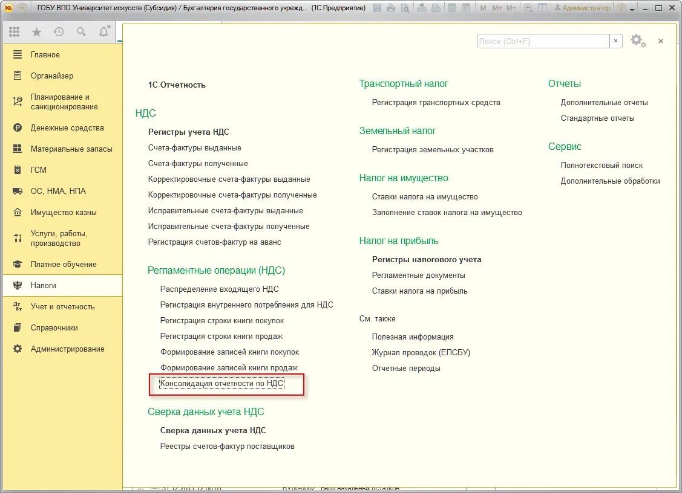Open the menu settings gear icon
Image resolution: width=682 pixels, height=493 pixels.
point(638,41)
